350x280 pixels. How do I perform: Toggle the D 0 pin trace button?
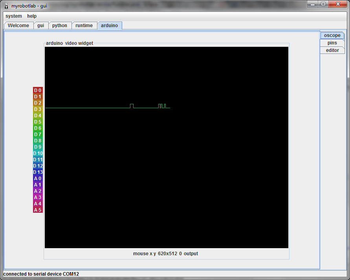pos(38,90)
